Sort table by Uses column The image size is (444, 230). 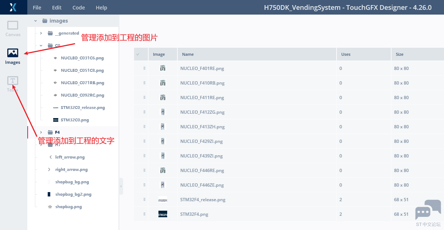(364, 54)
